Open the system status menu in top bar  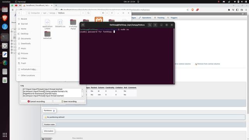click(240, 2)
